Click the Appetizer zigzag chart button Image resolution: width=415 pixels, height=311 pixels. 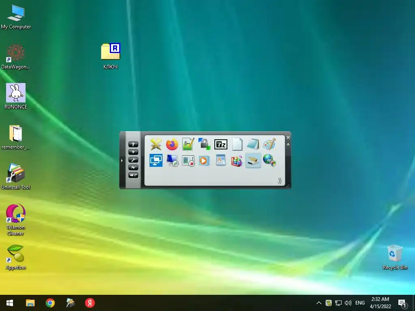coord(133,167)
